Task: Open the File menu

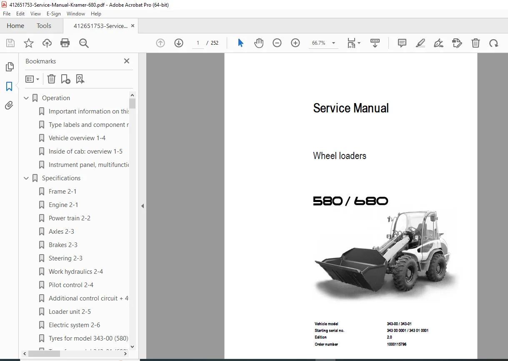Action: 7,14
